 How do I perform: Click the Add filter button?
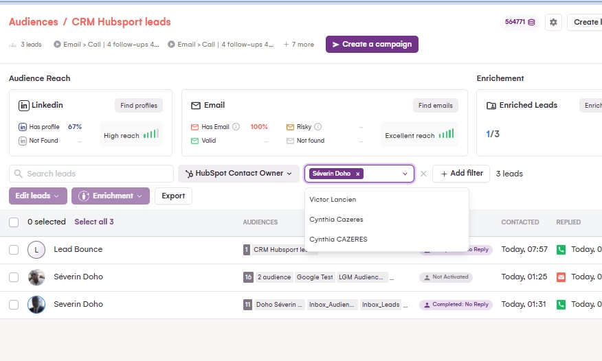point(461,174)
